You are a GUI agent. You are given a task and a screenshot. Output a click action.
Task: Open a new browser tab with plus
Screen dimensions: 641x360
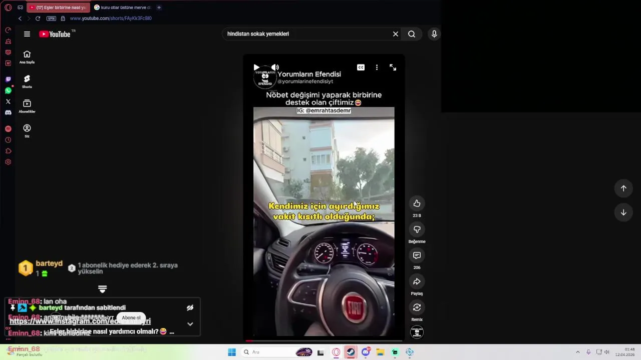(x=159, y=7)
